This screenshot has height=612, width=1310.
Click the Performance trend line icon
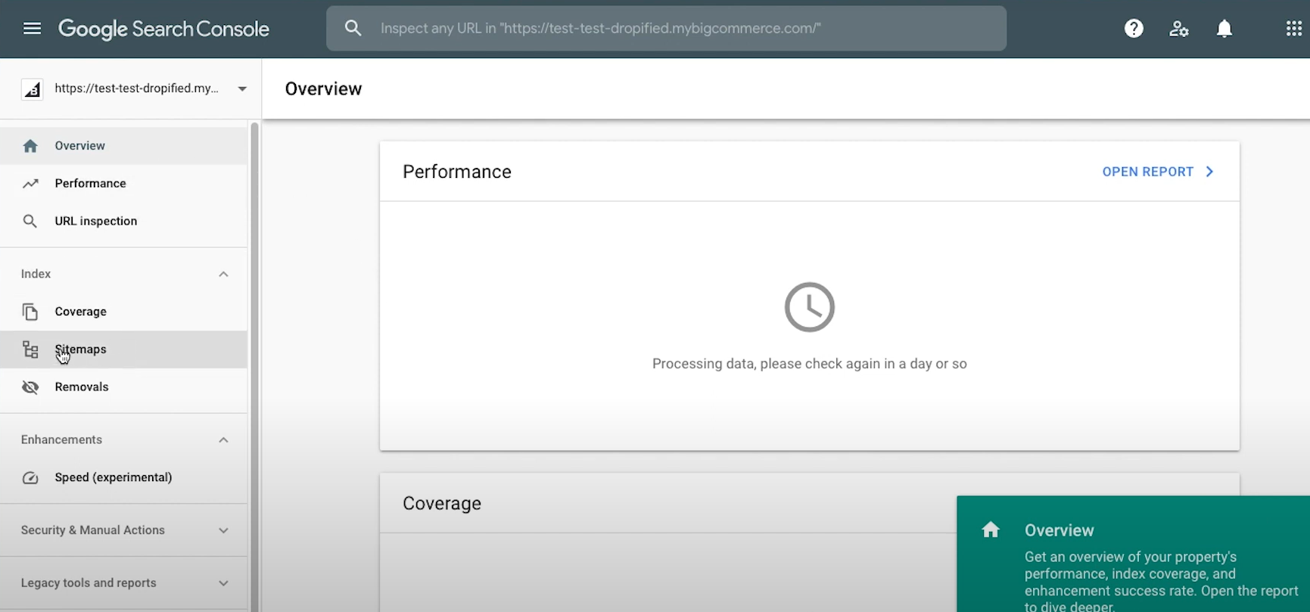(x=30, y=184)
